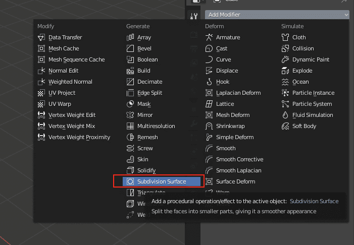Add the UV Warp modifier
Viewport: 354px width, 245px height.
coord(55,104)
